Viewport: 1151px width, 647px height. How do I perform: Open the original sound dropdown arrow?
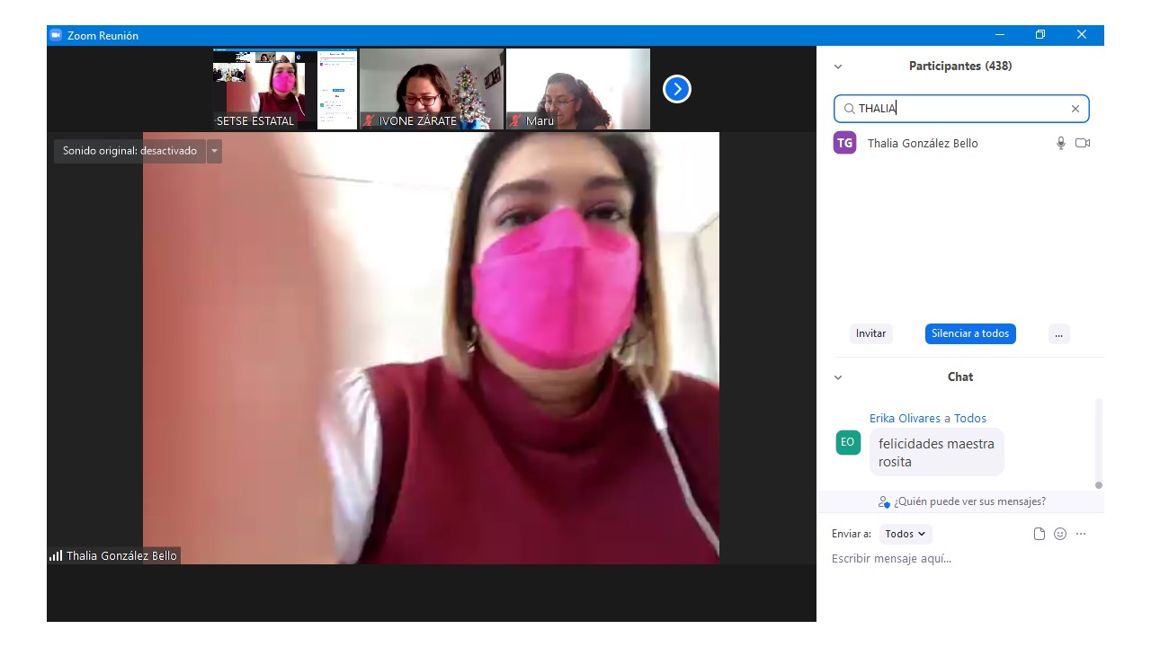[214, 151]
